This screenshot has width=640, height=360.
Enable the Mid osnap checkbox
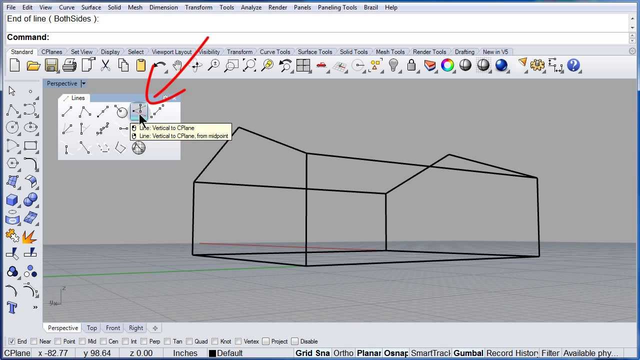click(x=82, y=341)
